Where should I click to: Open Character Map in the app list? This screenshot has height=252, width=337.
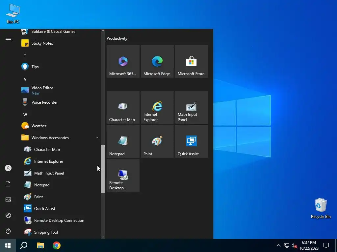click(x=60, y=150)
